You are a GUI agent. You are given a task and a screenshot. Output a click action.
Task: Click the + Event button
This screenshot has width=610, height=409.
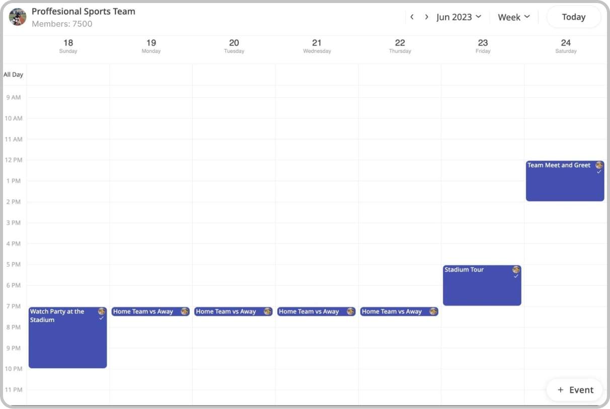[575, 390]
